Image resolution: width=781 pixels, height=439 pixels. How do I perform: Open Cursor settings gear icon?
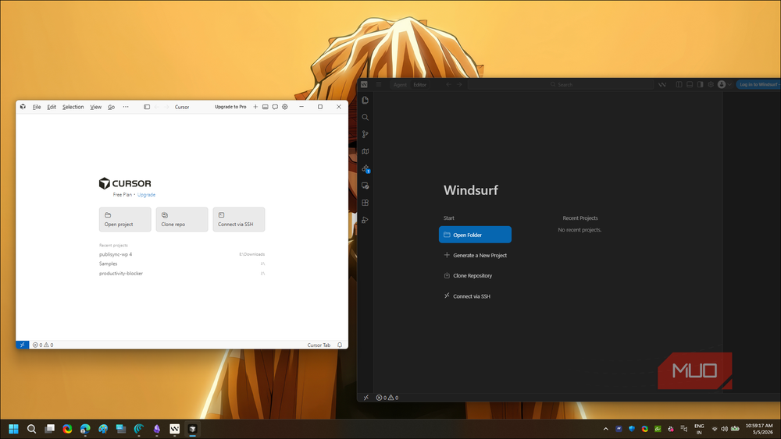[285, 107]
